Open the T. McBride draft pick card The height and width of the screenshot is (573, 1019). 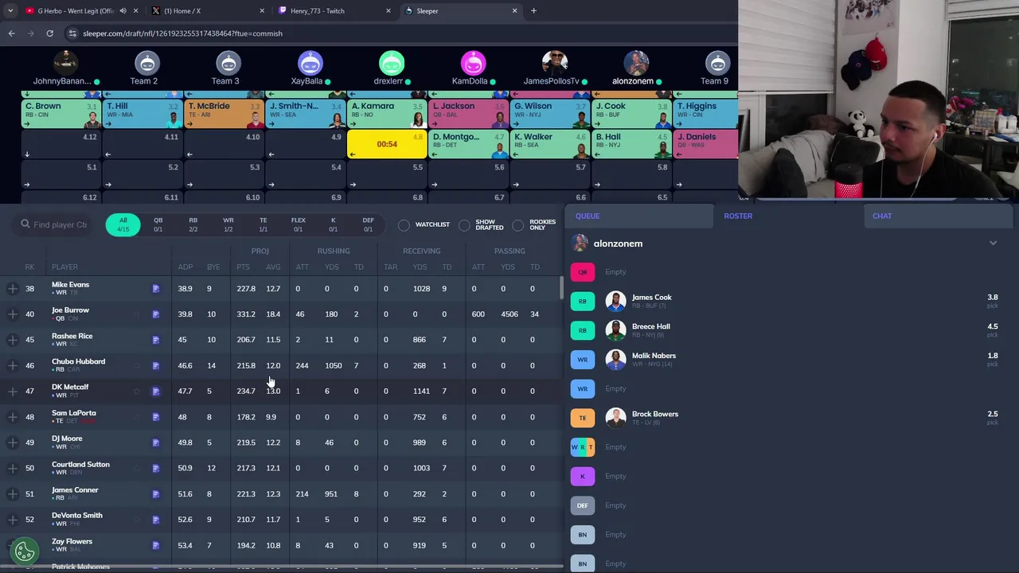point(224,114)
